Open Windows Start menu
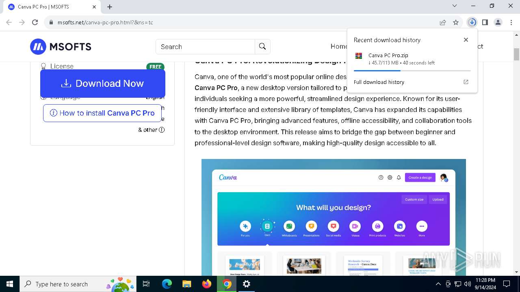This screenshot has height=292, width=520. [x=10, y=284]
